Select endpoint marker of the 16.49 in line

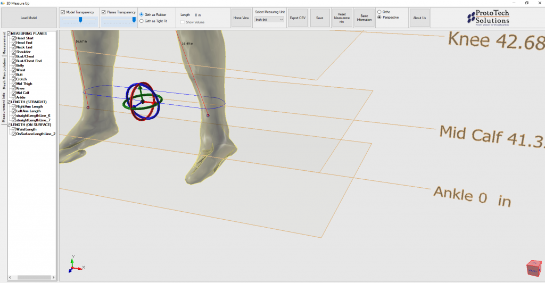pyautogui.click(x=208, y=115)
